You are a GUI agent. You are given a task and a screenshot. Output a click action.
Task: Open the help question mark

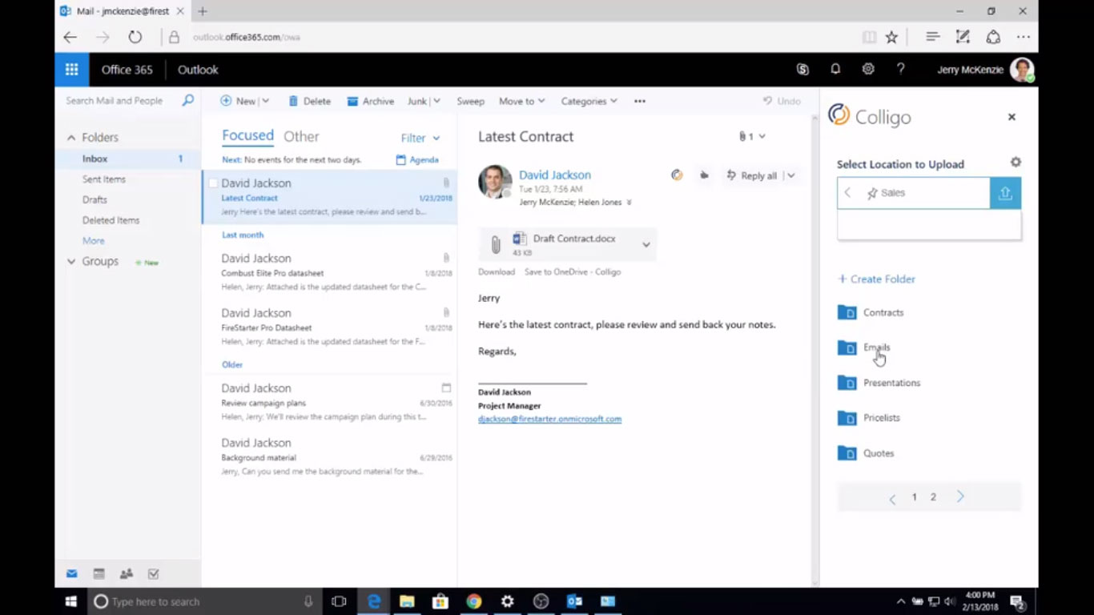[901, 70]
